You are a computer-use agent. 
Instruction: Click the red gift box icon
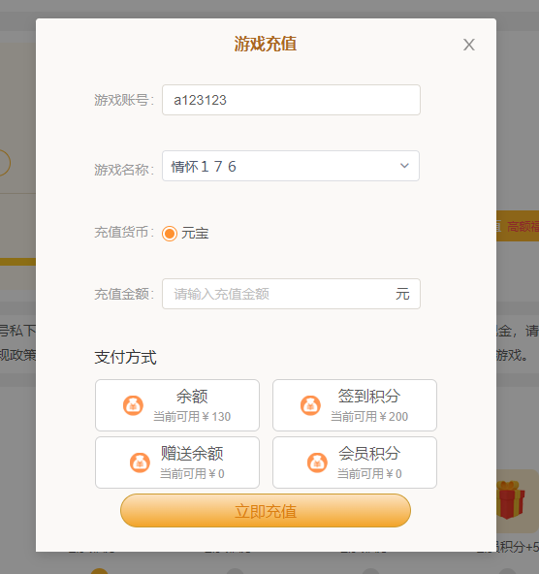point(511,499)
